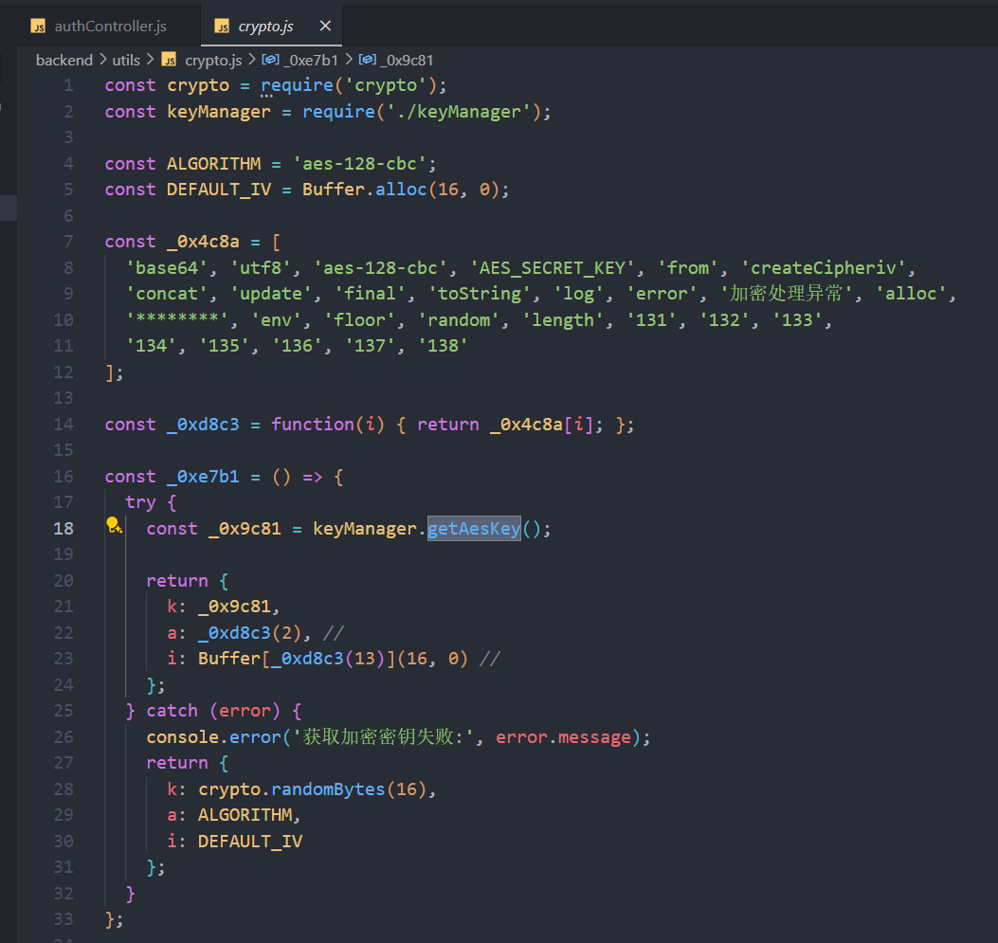Open the crypto.js breadcrumb item

213,61
